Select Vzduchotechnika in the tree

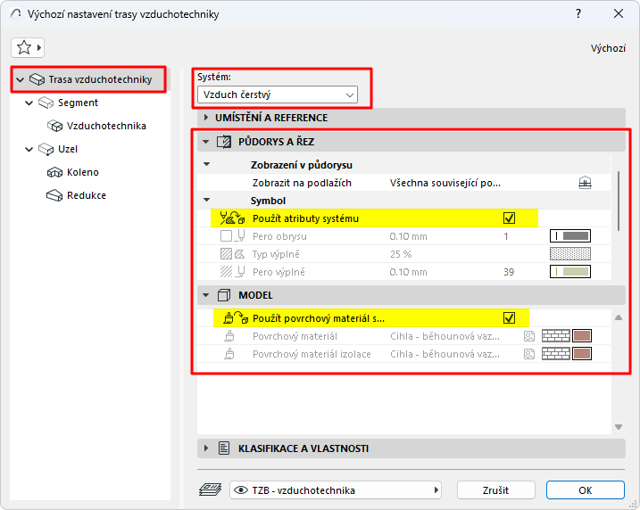pos(106,126)
